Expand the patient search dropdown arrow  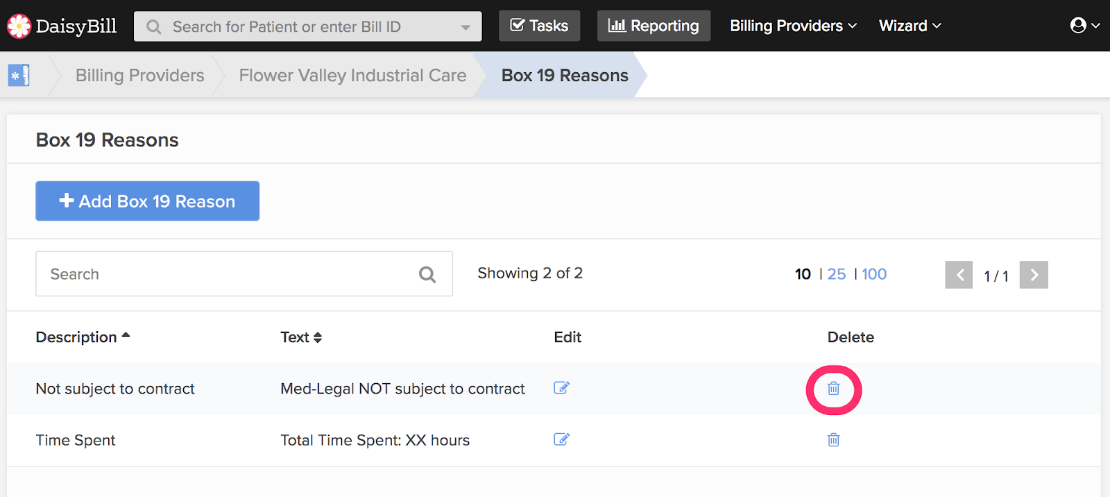pyautogui.click(x=466, y=27)
